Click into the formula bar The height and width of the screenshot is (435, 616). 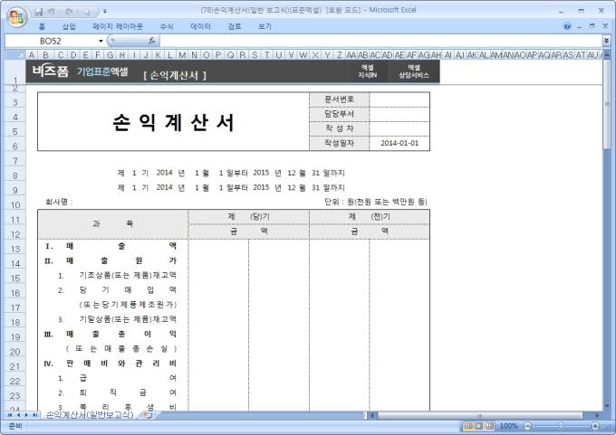click(380, 41)
